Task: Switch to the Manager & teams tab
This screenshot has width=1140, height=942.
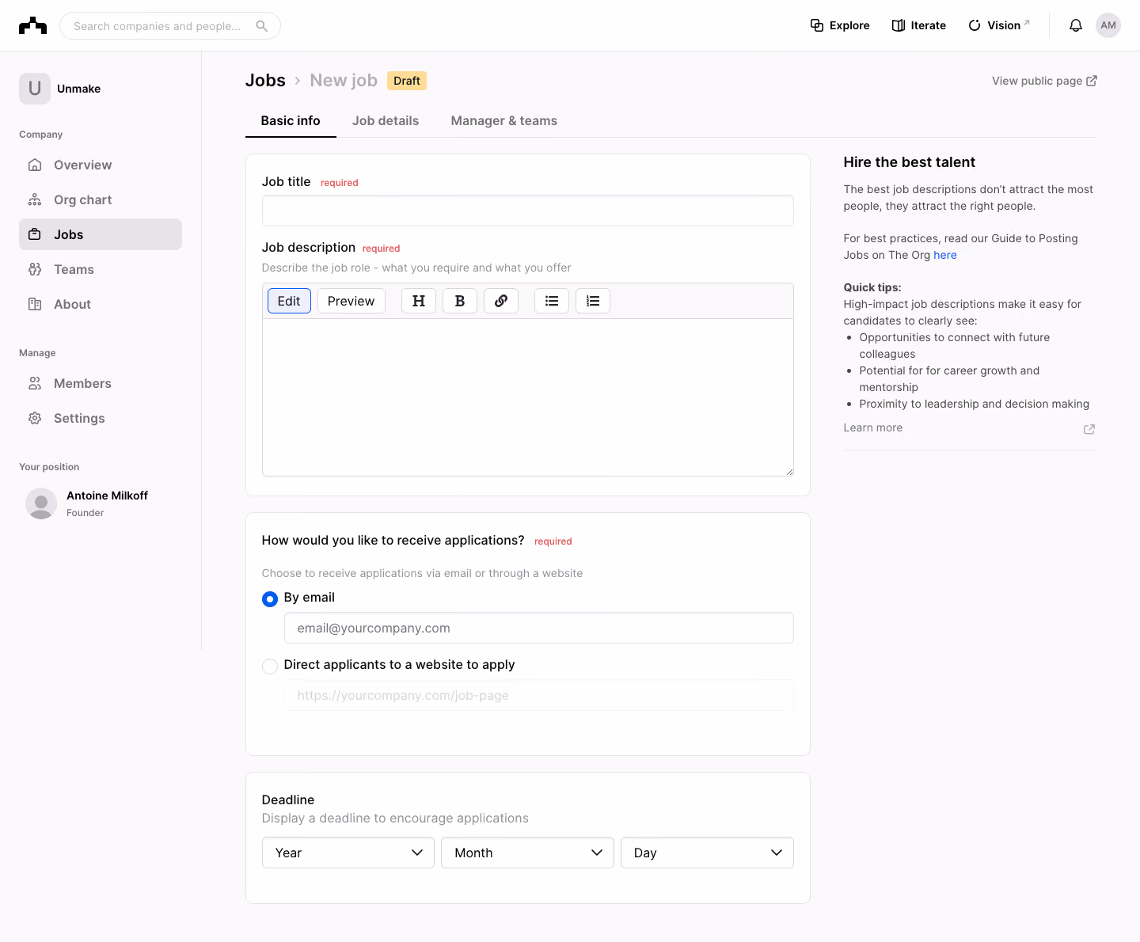Action: [504, 121]
